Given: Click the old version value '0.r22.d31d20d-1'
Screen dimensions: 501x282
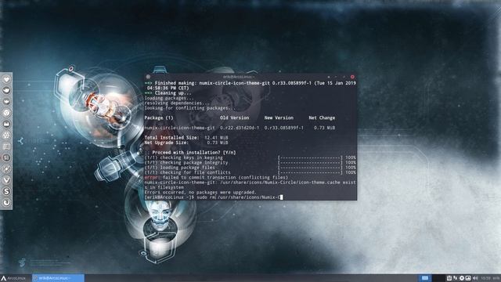Looking at the screenshot, I should [240, 128].
